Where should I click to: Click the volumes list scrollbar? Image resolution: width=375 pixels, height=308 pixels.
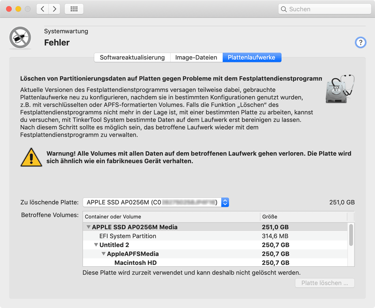tap(351, 234)
